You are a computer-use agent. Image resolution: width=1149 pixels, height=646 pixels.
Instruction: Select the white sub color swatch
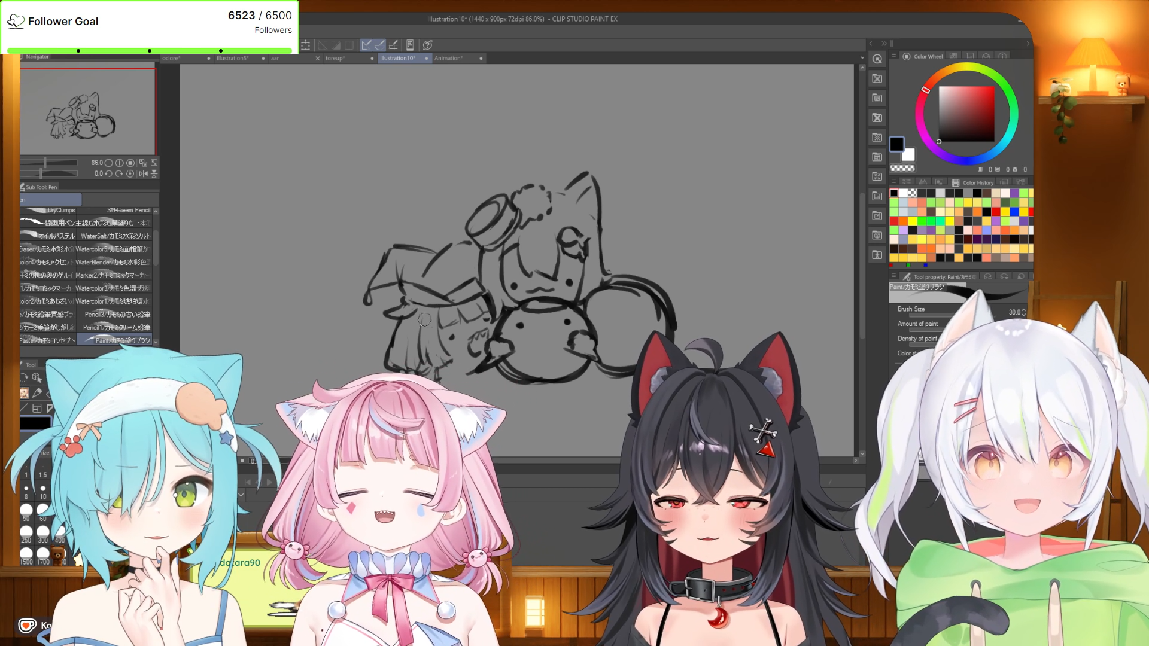[909, 155]
